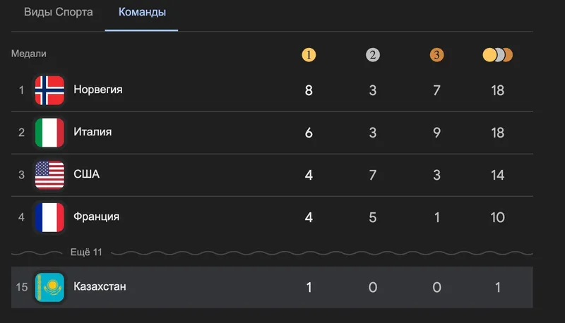Open the США team link
The width and height of the screenshot is (565, 323).
tap(86, 174)
